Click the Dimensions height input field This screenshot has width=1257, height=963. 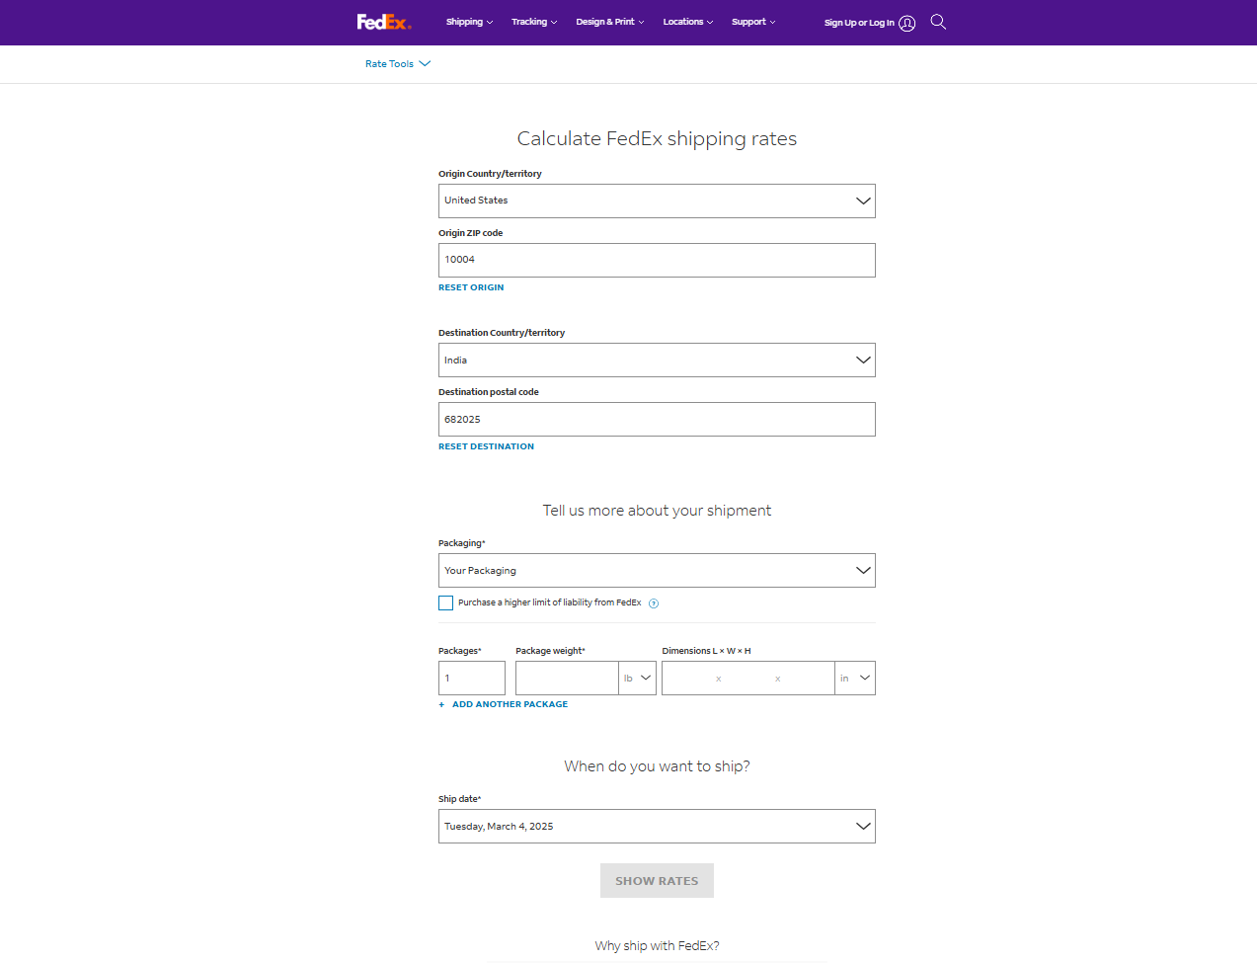coord(807,678)
